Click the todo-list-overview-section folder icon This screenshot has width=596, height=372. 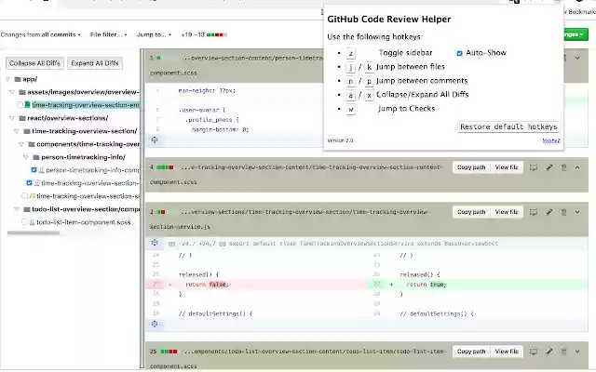27,209
